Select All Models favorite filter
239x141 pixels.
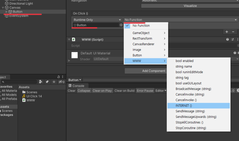9,95
